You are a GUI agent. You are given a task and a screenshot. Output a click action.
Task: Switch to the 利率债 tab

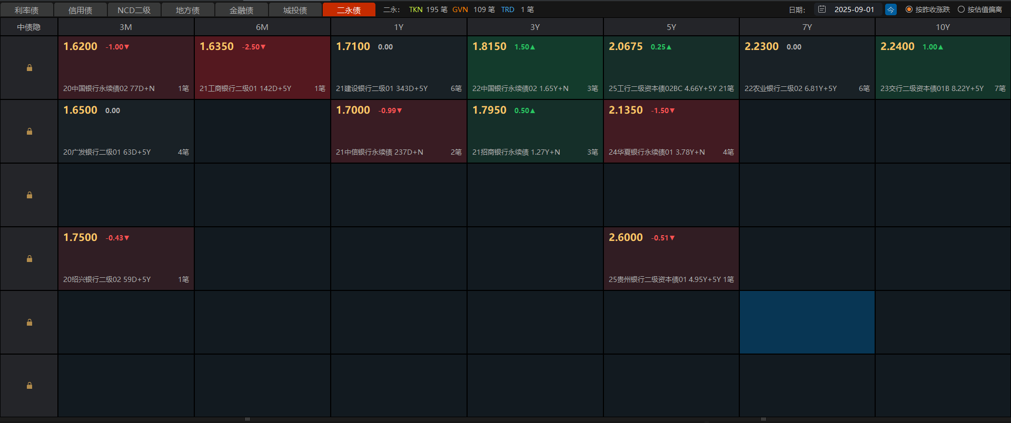pos(27,10)
